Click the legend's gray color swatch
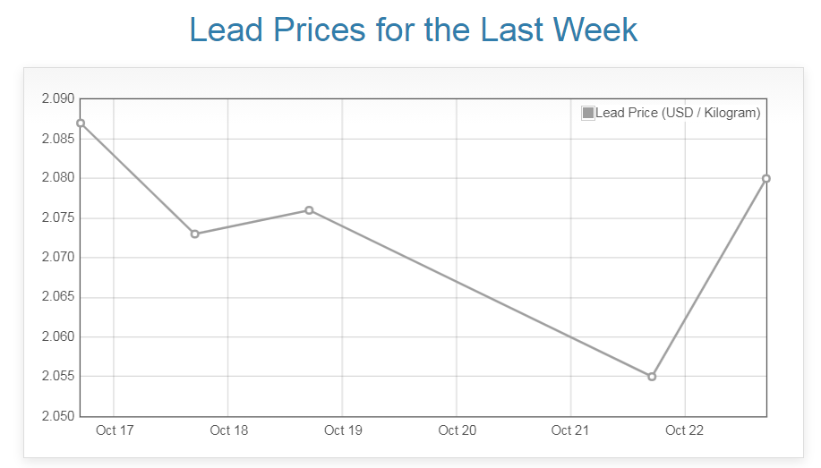821x468 pixels. pyautogui.click(x=588, y=113)
